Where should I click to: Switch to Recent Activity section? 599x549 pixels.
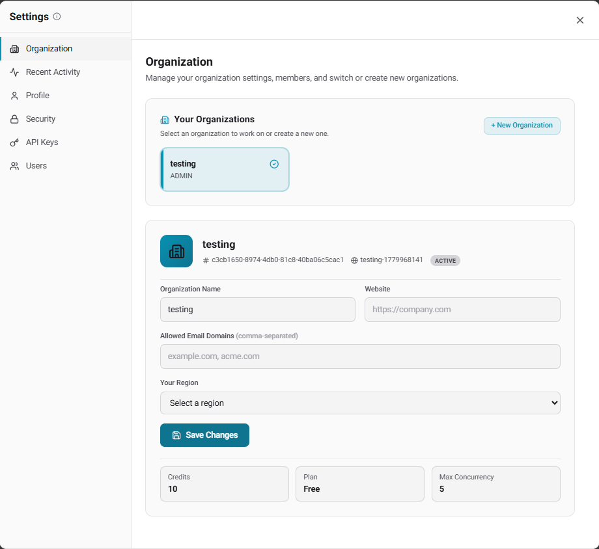point(66,72)
